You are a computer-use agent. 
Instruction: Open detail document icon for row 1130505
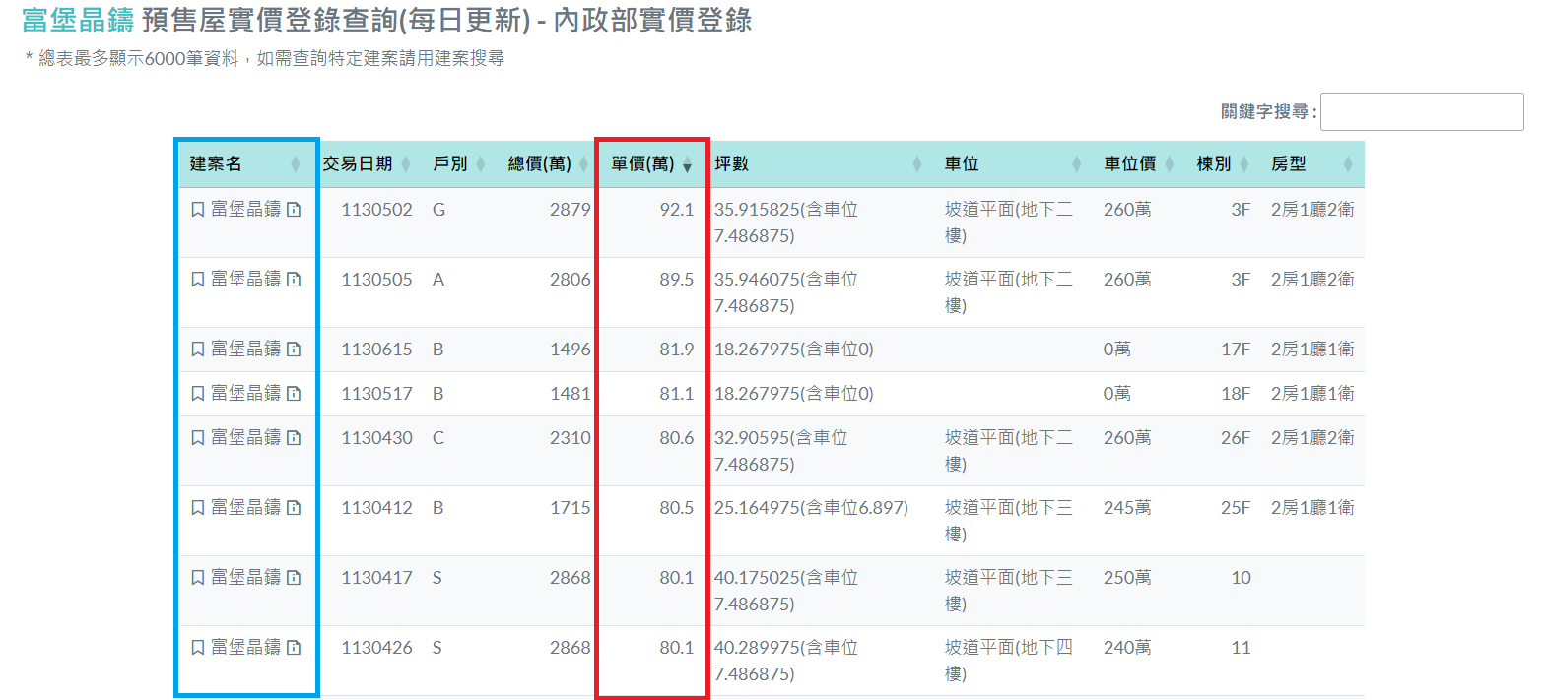pos(293,280)
